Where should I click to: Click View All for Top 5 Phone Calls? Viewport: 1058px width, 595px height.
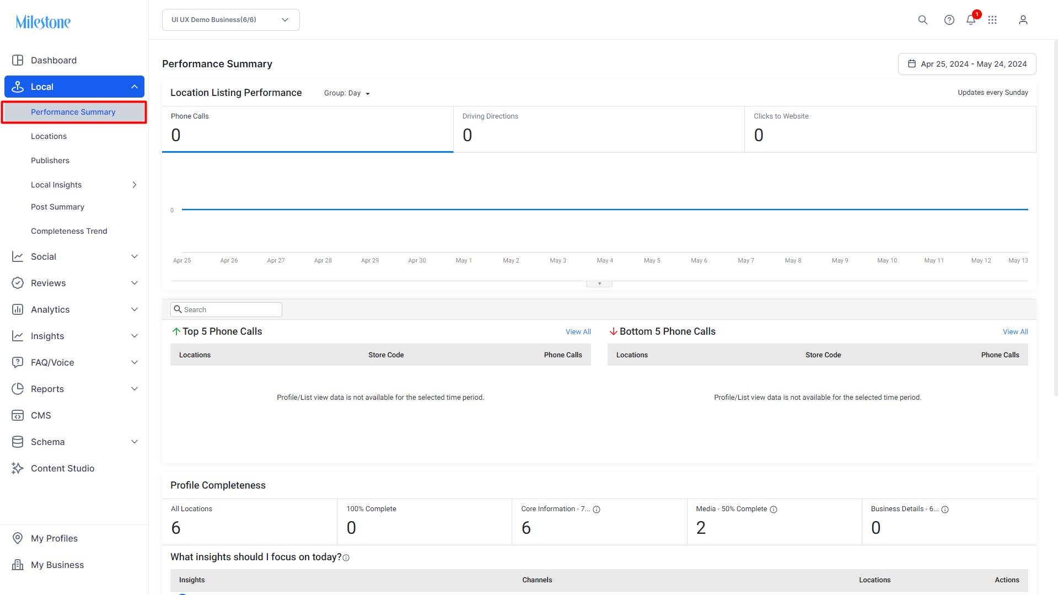click(x=578, y=332)
